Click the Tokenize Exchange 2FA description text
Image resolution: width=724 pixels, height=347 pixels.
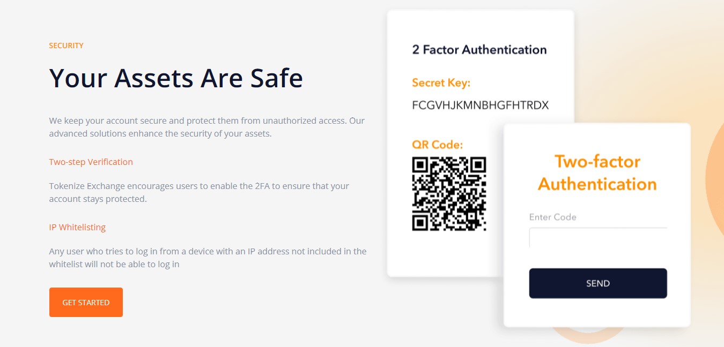[x=199, y=192]
